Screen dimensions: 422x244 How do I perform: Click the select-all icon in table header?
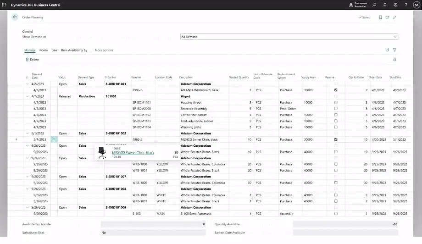27,78
